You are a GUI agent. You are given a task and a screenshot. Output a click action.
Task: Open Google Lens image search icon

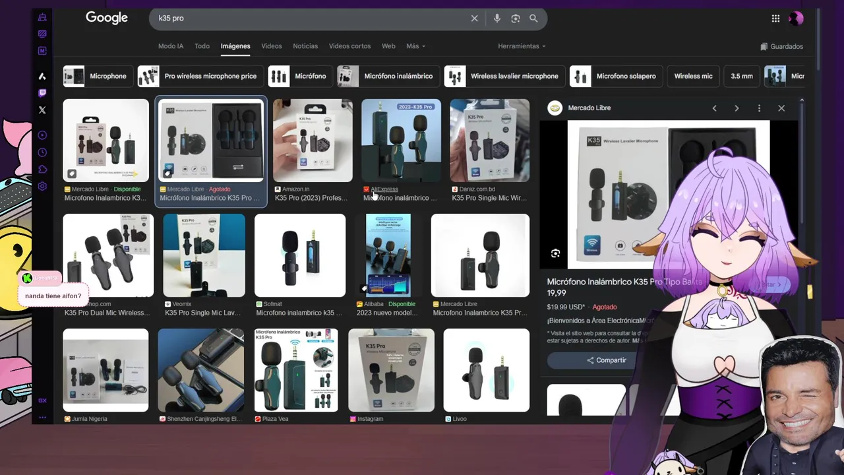[516, 18]
